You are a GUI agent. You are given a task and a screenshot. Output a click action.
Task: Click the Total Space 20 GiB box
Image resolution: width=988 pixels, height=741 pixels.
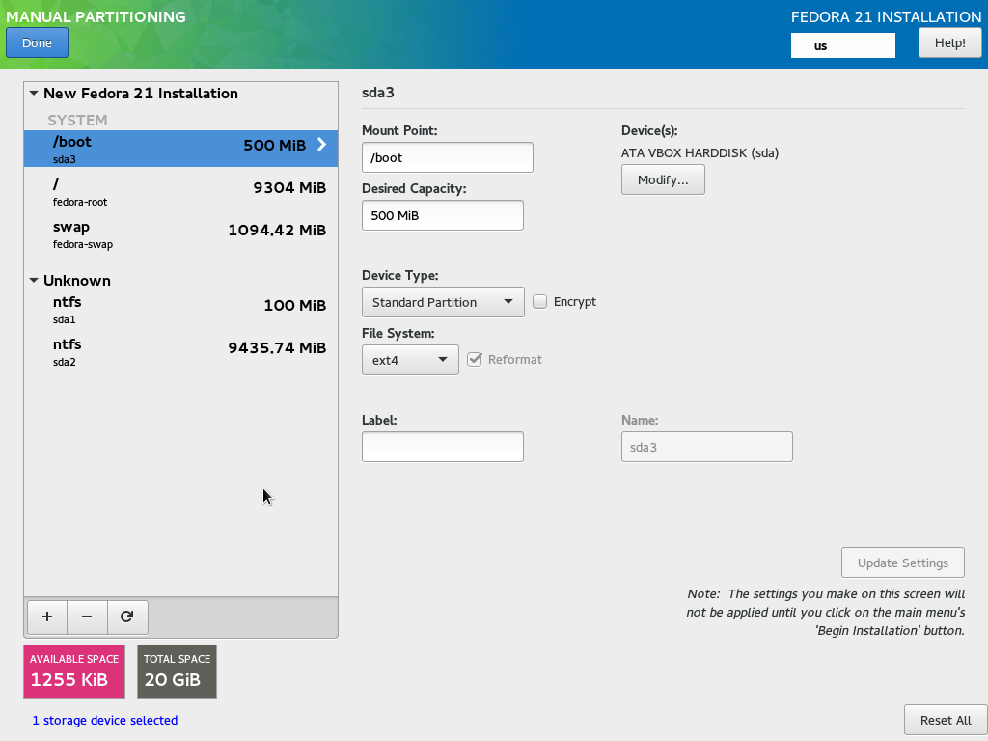pyautogui.click(x=178, y=672)
